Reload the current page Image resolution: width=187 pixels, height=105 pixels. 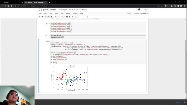click(x=8, y=6)
